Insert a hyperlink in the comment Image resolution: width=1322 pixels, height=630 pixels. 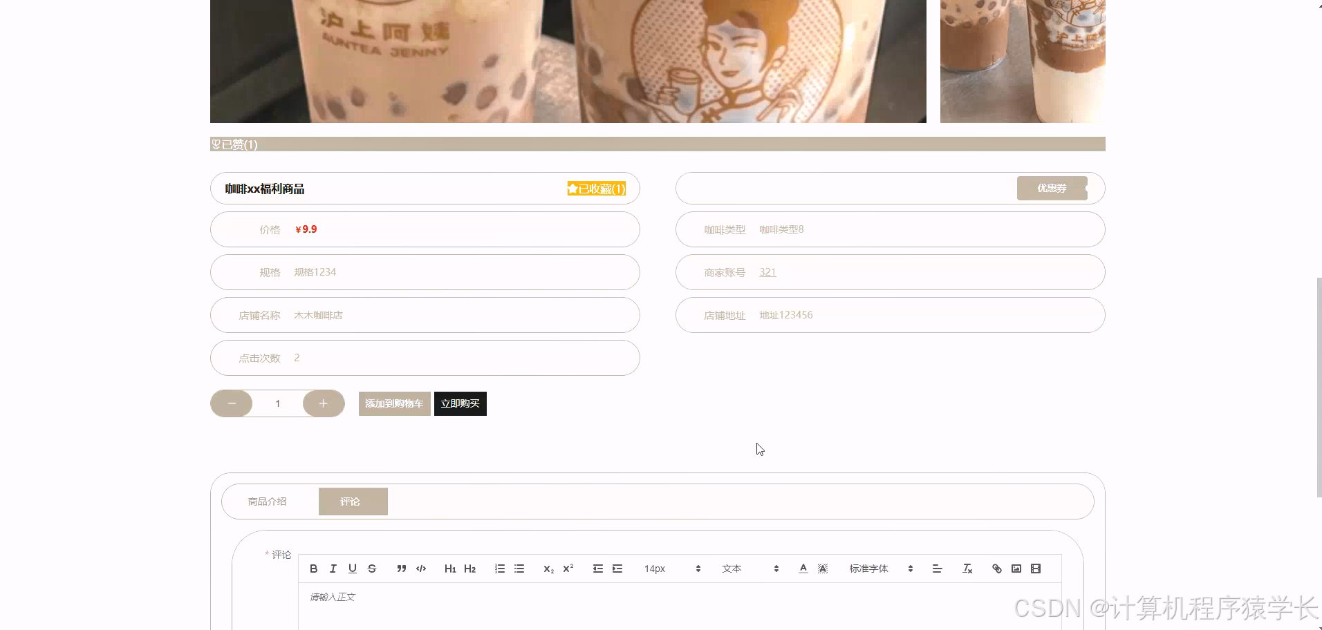pyautogui.click(x=997, y=569)
